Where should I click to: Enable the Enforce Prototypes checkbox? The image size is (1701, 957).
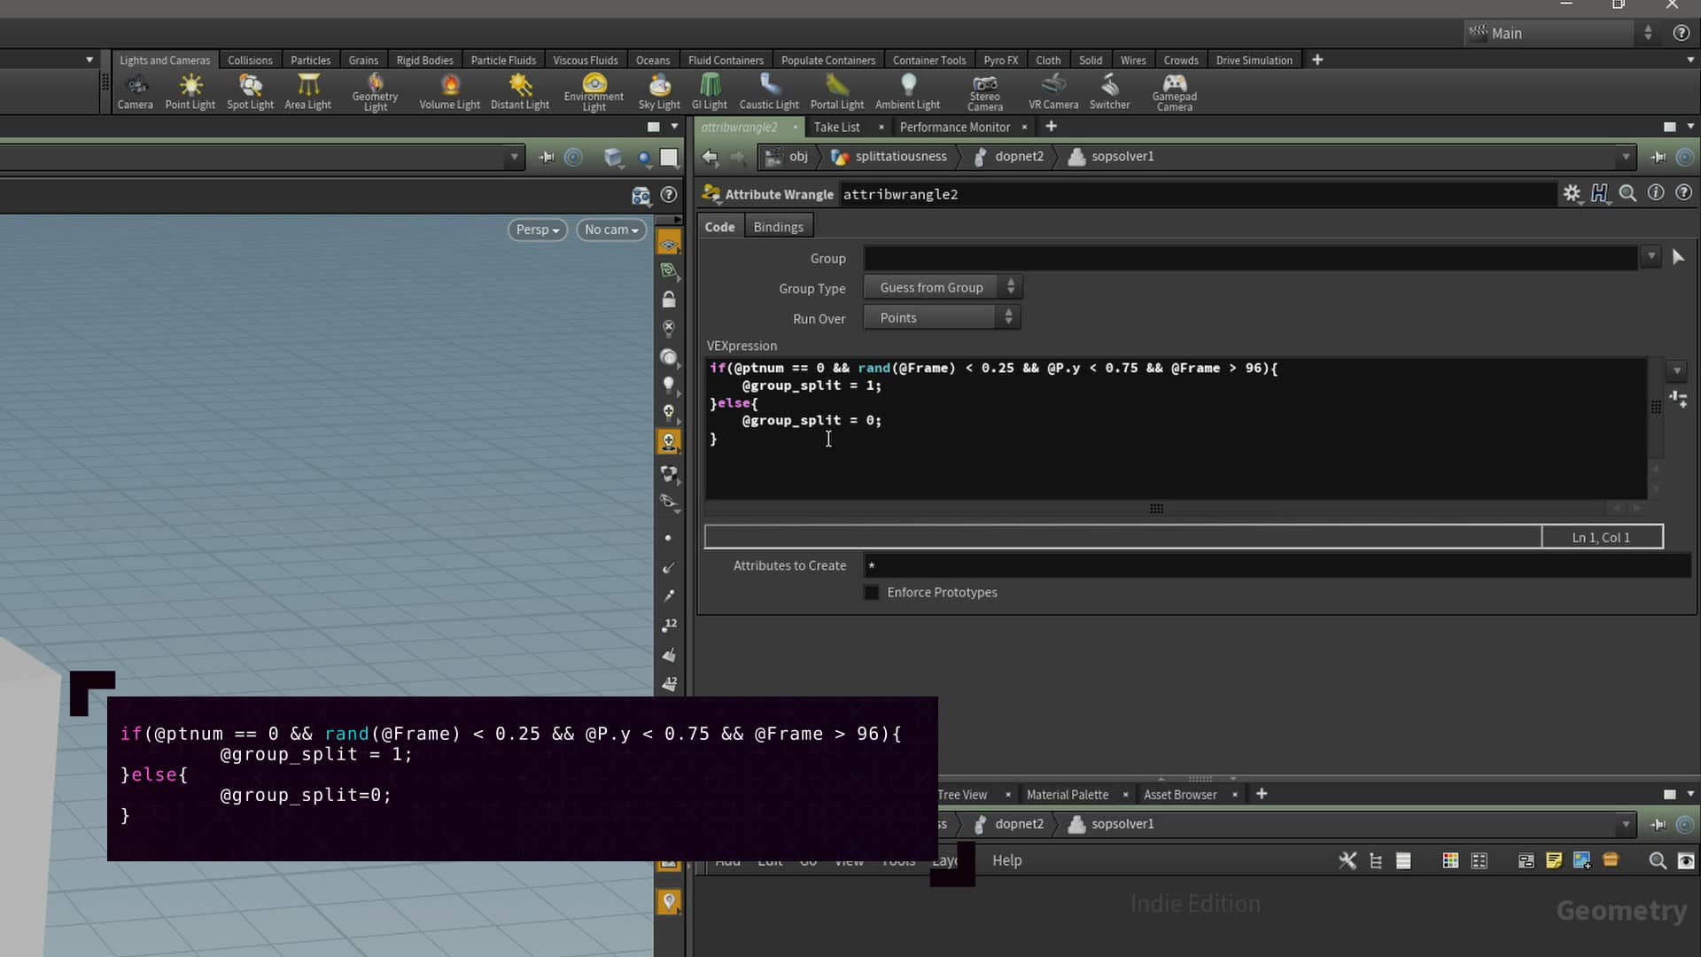coord(872,592)
